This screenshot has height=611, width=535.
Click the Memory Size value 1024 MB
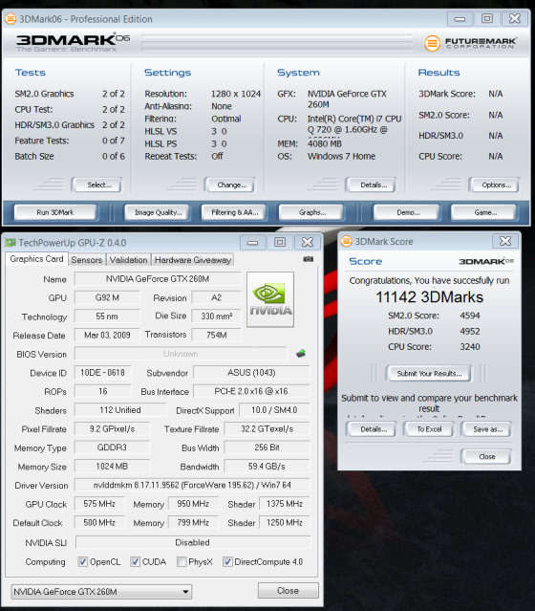[112, 466]
